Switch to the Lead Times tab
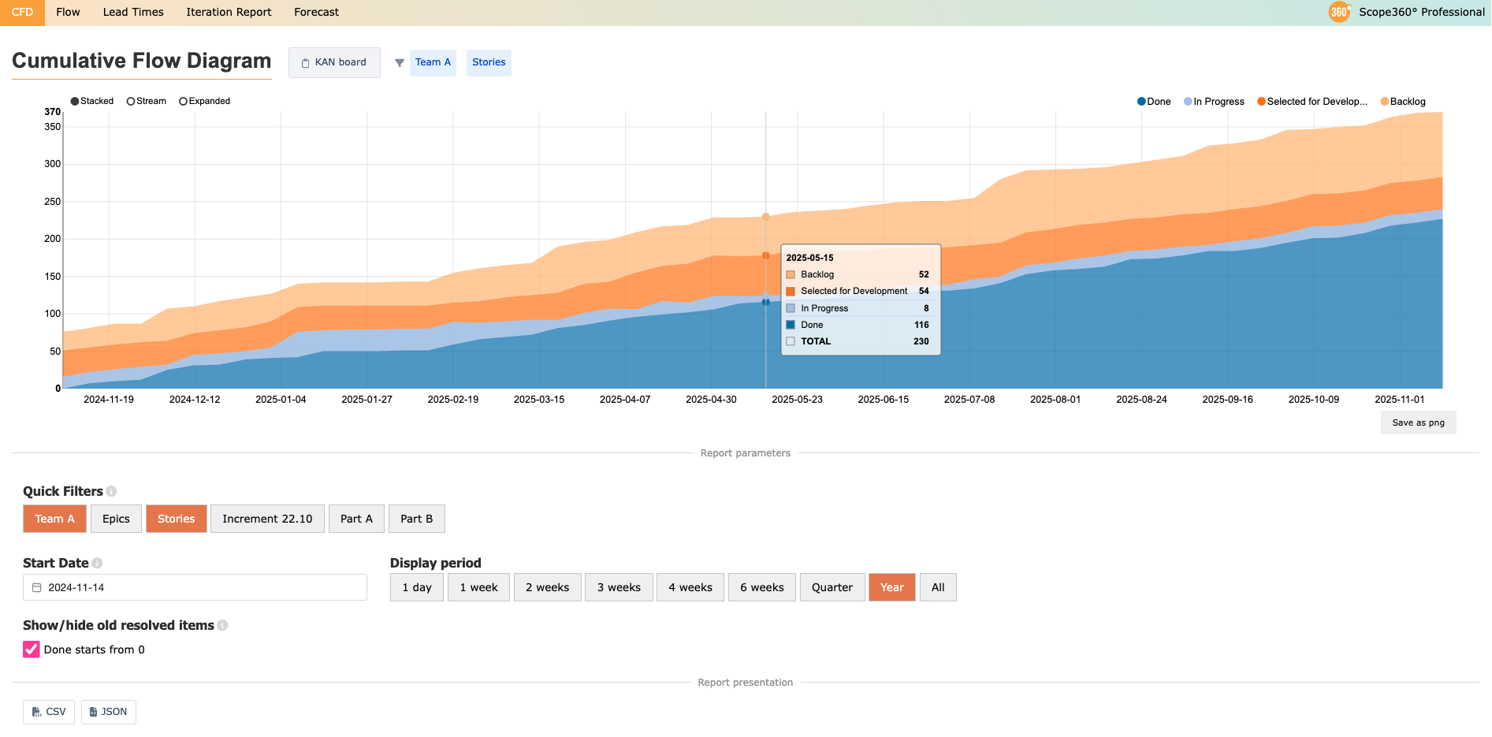The width and height of the screenshot is (1492, 737). (x=133, y=13)
